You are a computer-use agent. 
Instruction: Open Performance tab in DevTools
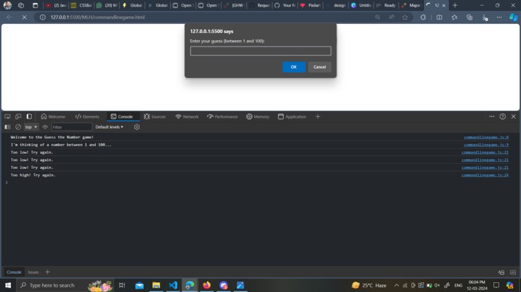[222, 117]
